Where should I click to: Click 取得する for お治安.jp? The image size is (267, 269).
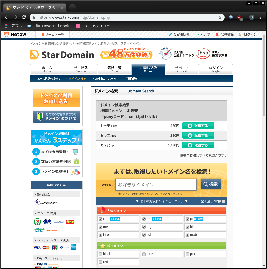(198, 145)
